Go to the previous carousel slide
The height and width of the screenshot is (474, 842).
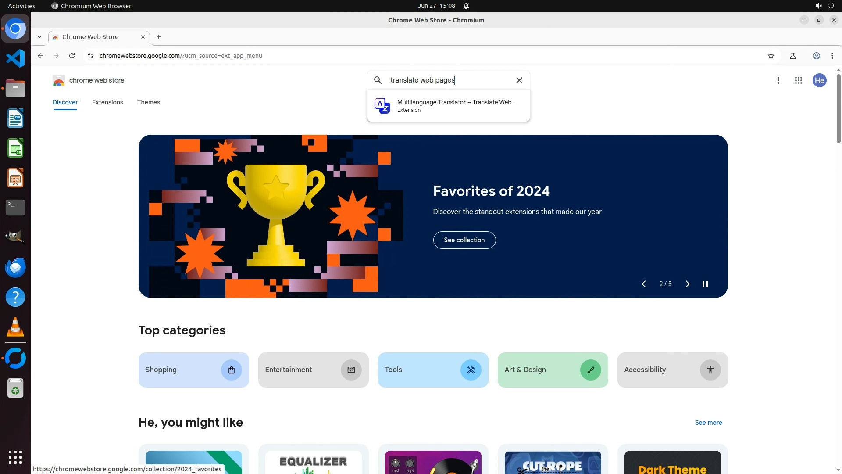(643, 284)
